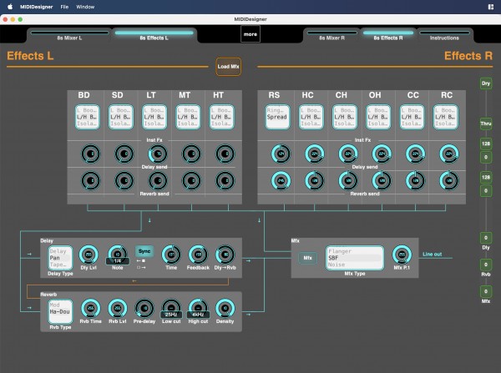The image size is (501, 373).
Task: Select the 8s Effects R tab
Action: pos(388,36)
